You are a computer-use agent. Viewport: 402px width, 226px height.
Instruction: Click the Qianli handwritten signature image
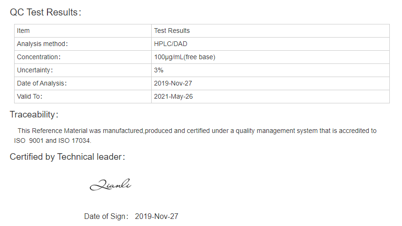pyautogui.click(x=110, y=185)
